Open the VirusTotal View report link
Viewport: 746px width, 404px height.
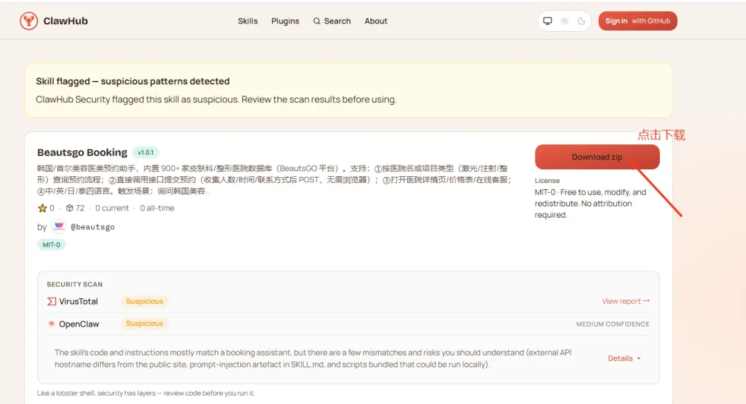tap(626, 301)
